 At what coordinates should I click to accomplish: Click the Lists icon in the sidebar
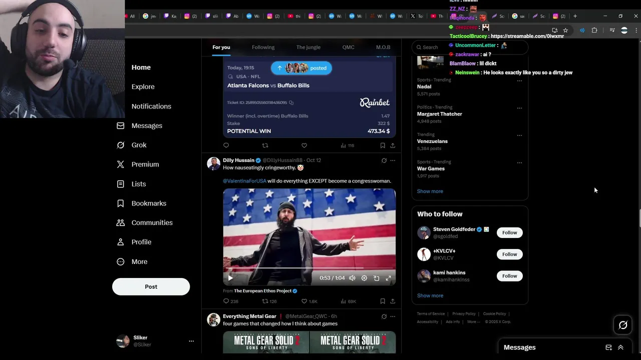120,184
